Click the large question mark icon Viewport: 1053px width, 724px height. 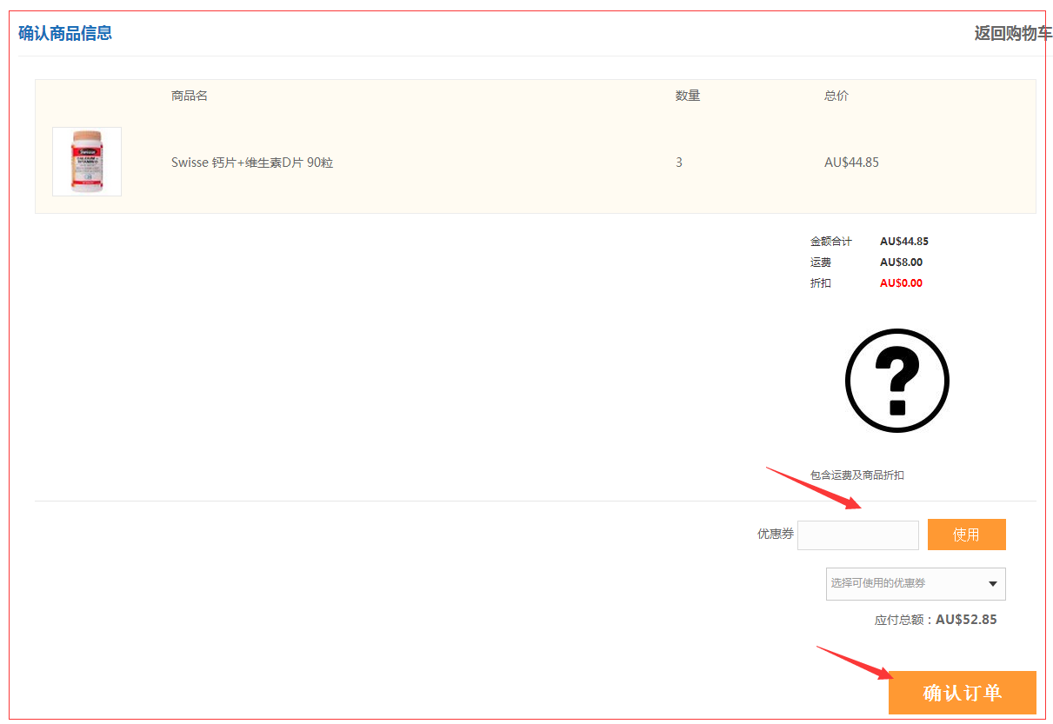point(896,381)
